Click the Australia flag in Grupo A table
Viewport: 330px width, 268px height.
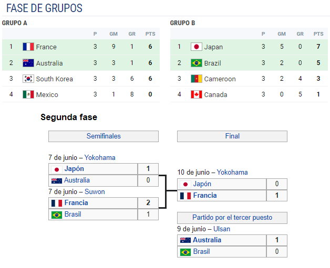[28, 63]
